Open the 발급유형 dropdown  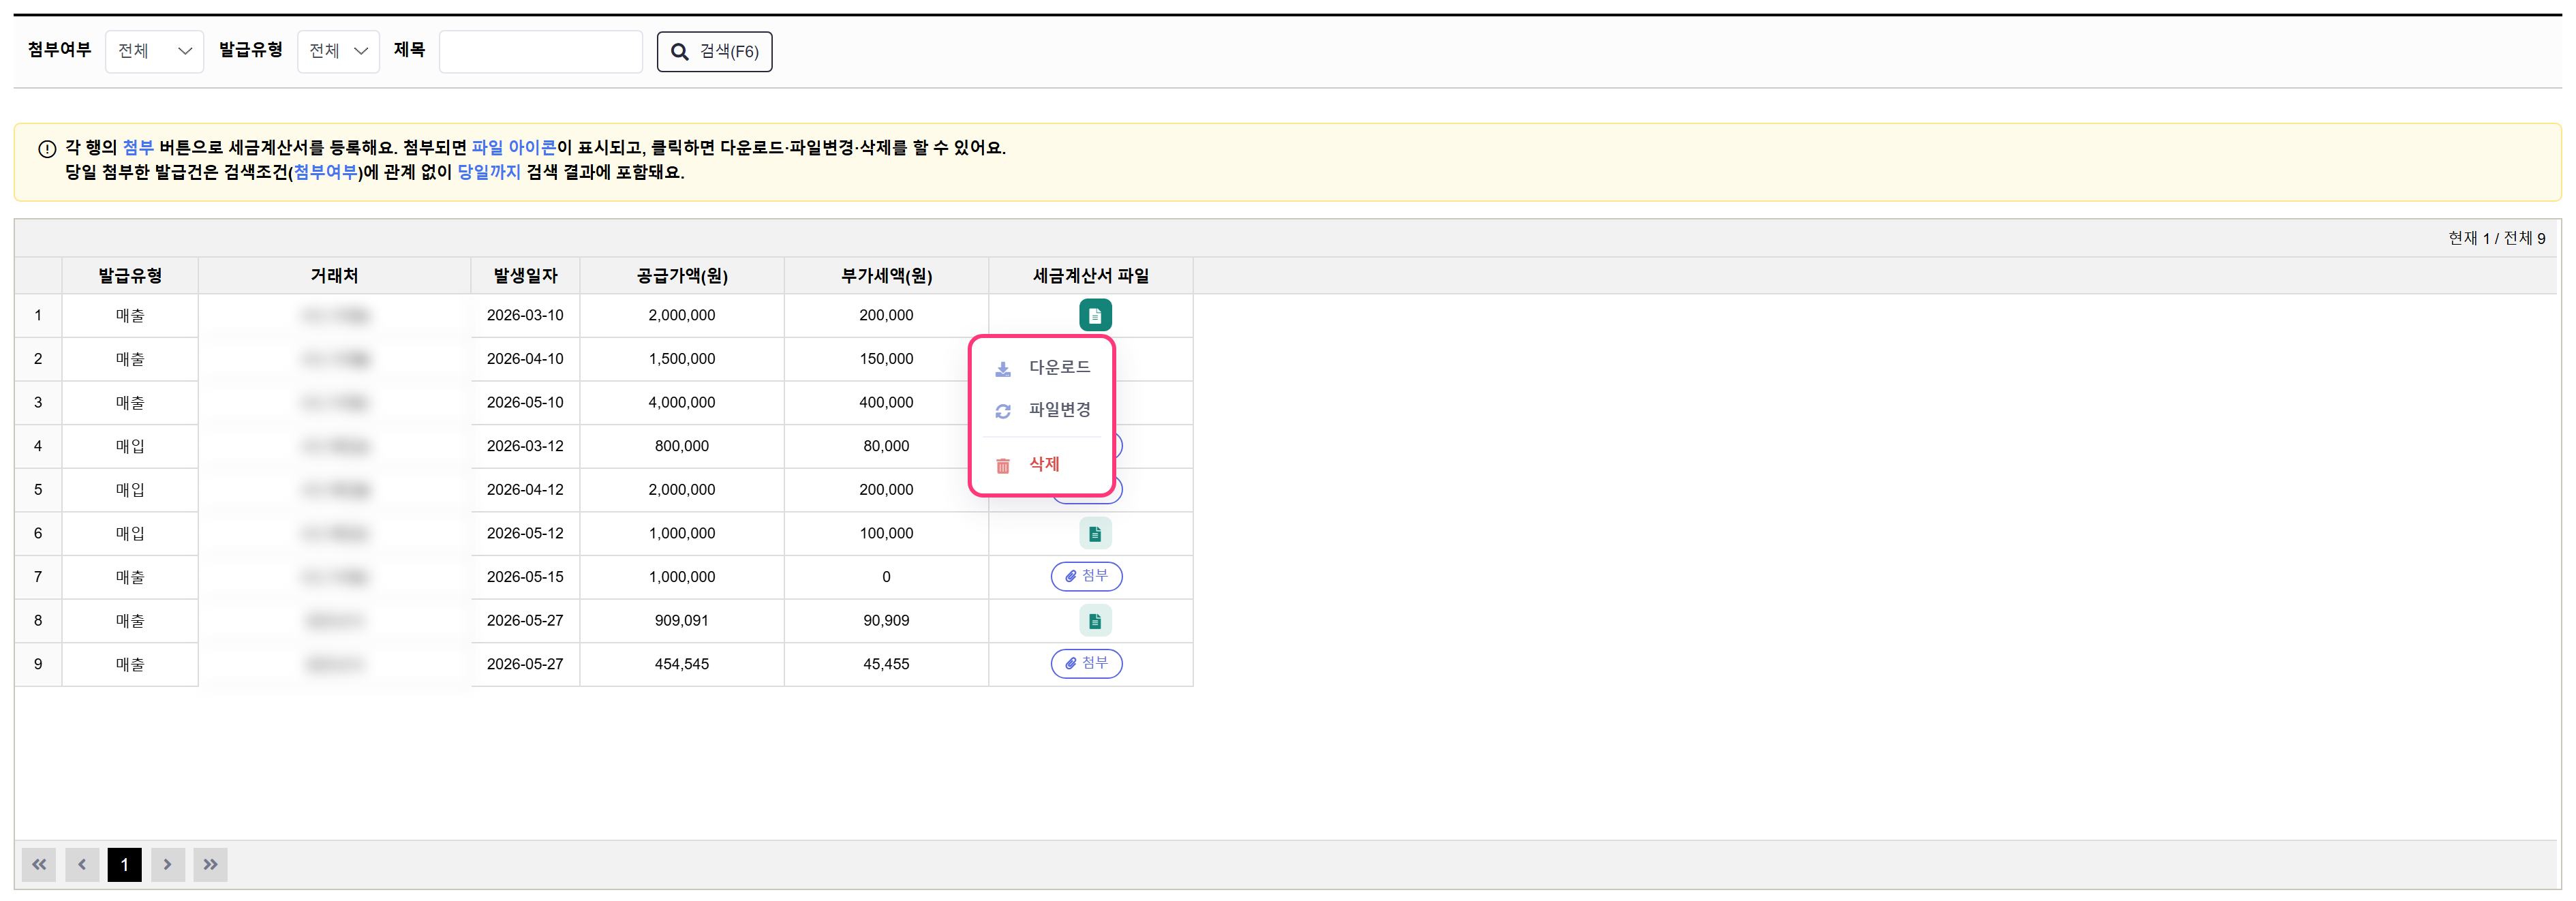338,51
